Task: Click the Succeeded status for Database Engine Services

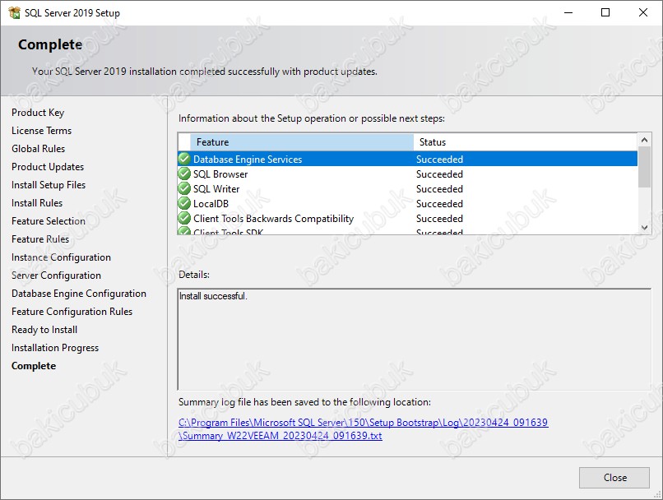Action: pos(439,159)
